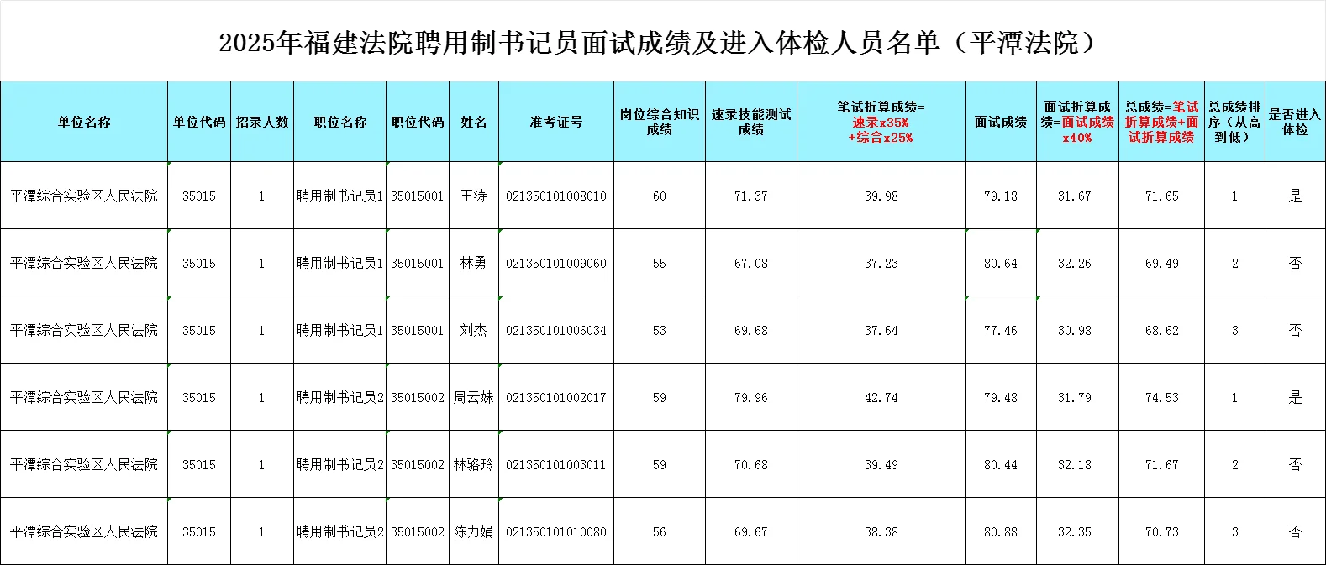Select total score 70.73
Viewport: 1326px width, 565px height.
coord(1161,531)
